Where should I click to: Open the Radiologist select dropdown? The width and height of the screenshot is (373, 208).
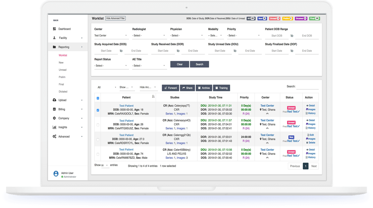pyautogui.click(x=149, y=36)
